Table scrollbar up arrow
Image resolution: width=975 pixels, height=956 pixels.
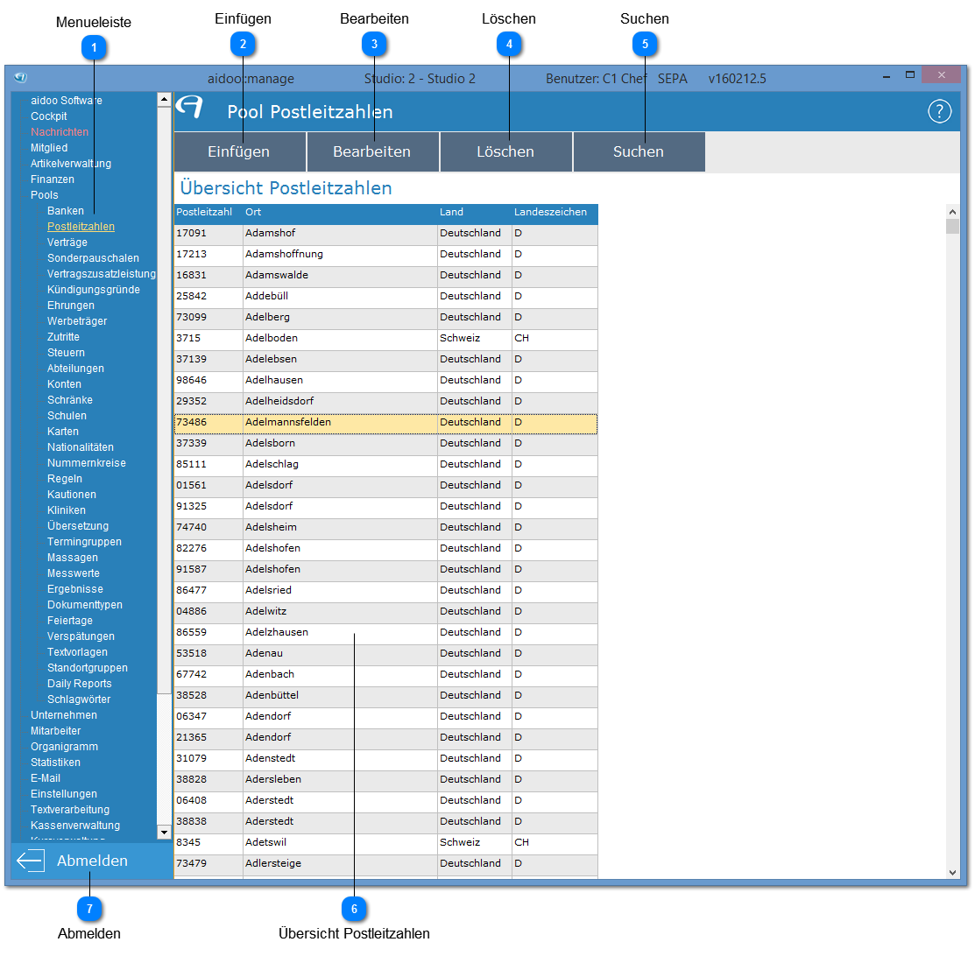tap(952, 212)
